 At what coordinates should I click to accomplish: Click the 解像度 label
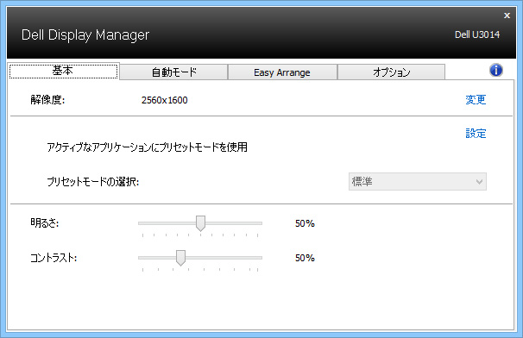tap(47, 100)
